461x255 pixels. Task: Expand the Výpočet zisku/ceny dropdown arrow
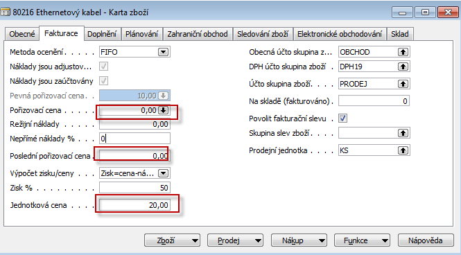tap(163, 173)
